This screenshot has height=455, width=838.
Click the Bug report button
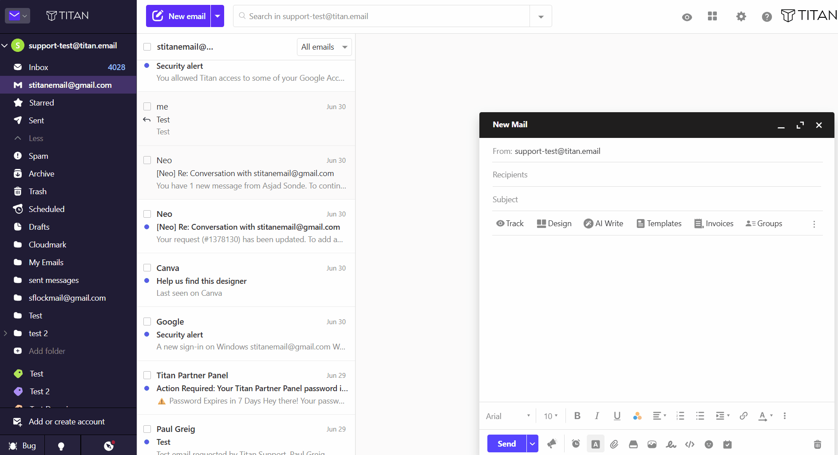click(x=22, y=446)
